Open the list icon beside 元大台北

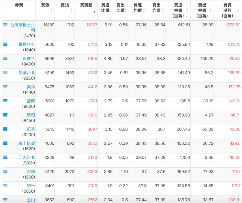[5, 157]
